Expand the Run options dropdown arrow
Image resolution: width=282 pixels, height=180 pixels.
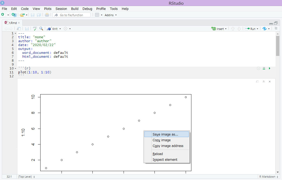coord(258,29)
